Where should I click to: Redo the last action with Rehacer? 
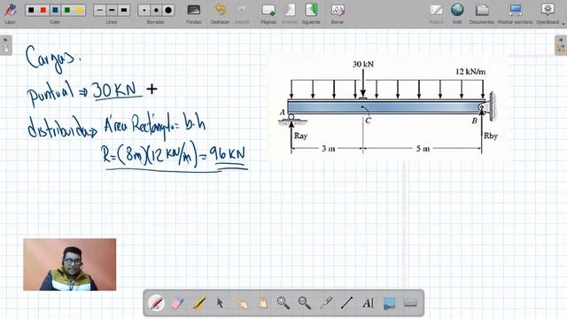tap(242, 10)
